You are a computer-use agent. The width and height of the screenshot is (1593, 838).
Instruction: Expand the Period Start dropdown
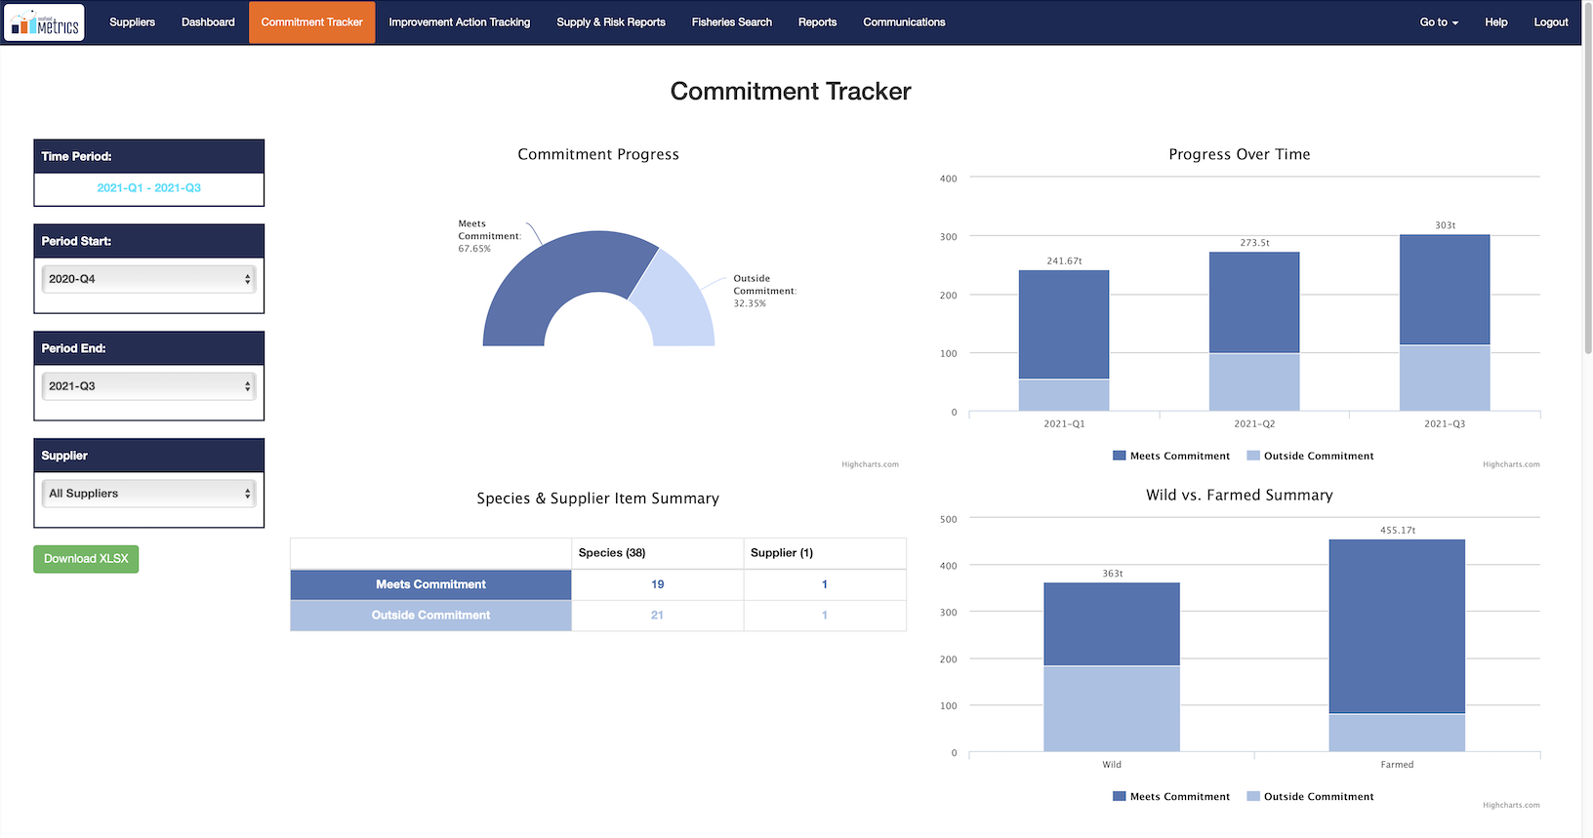pos(148,279)
